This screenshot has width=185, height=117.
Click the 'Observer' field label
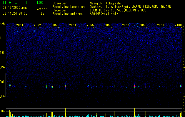60,3
